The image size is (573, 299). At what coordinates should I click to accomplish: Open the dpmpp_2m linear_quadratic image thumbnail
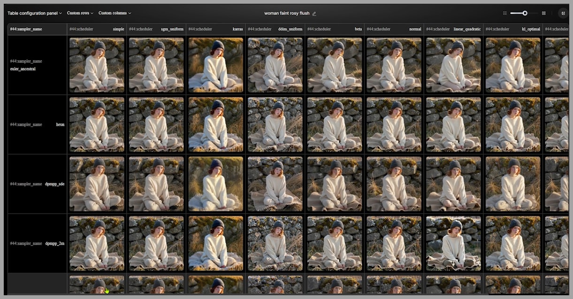[x=453, y=243]
